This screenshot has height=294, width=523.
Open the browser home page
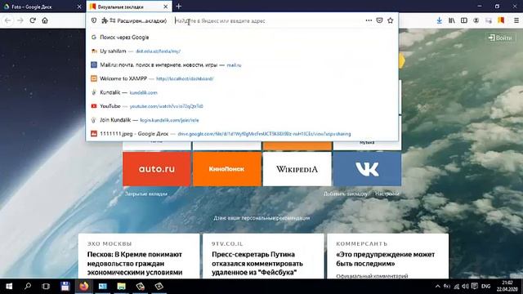[45, 20]
